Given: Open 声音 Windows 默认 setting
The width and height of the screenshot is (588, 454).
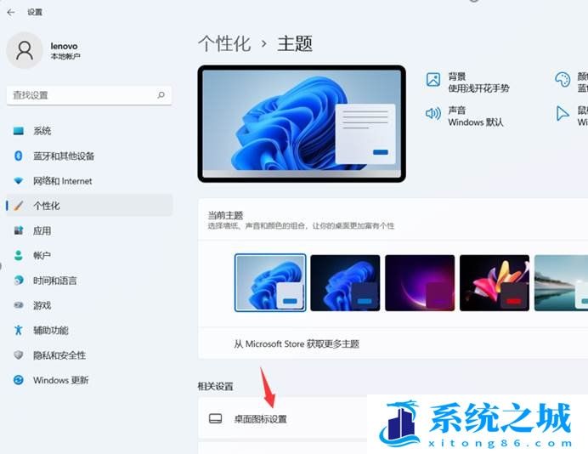Looking at the screenshot, I should click(465, 116).
